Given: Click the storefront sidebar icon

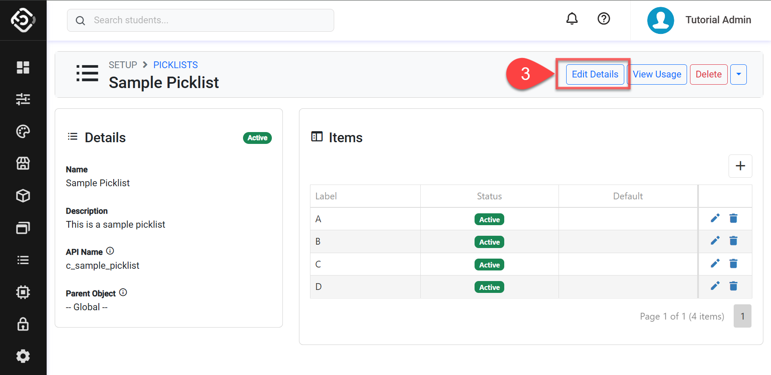Looking at the screenshot, I should tap(23, 163).
